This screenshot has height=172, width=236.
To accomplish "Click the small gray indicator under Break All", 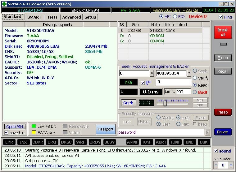I will click(223, 44).
